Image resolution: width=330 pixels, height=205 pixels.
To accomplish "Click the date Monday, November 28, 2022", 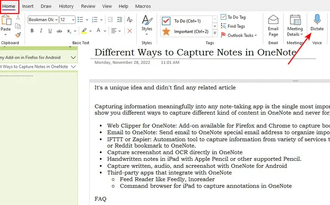I will click(122, 63).
